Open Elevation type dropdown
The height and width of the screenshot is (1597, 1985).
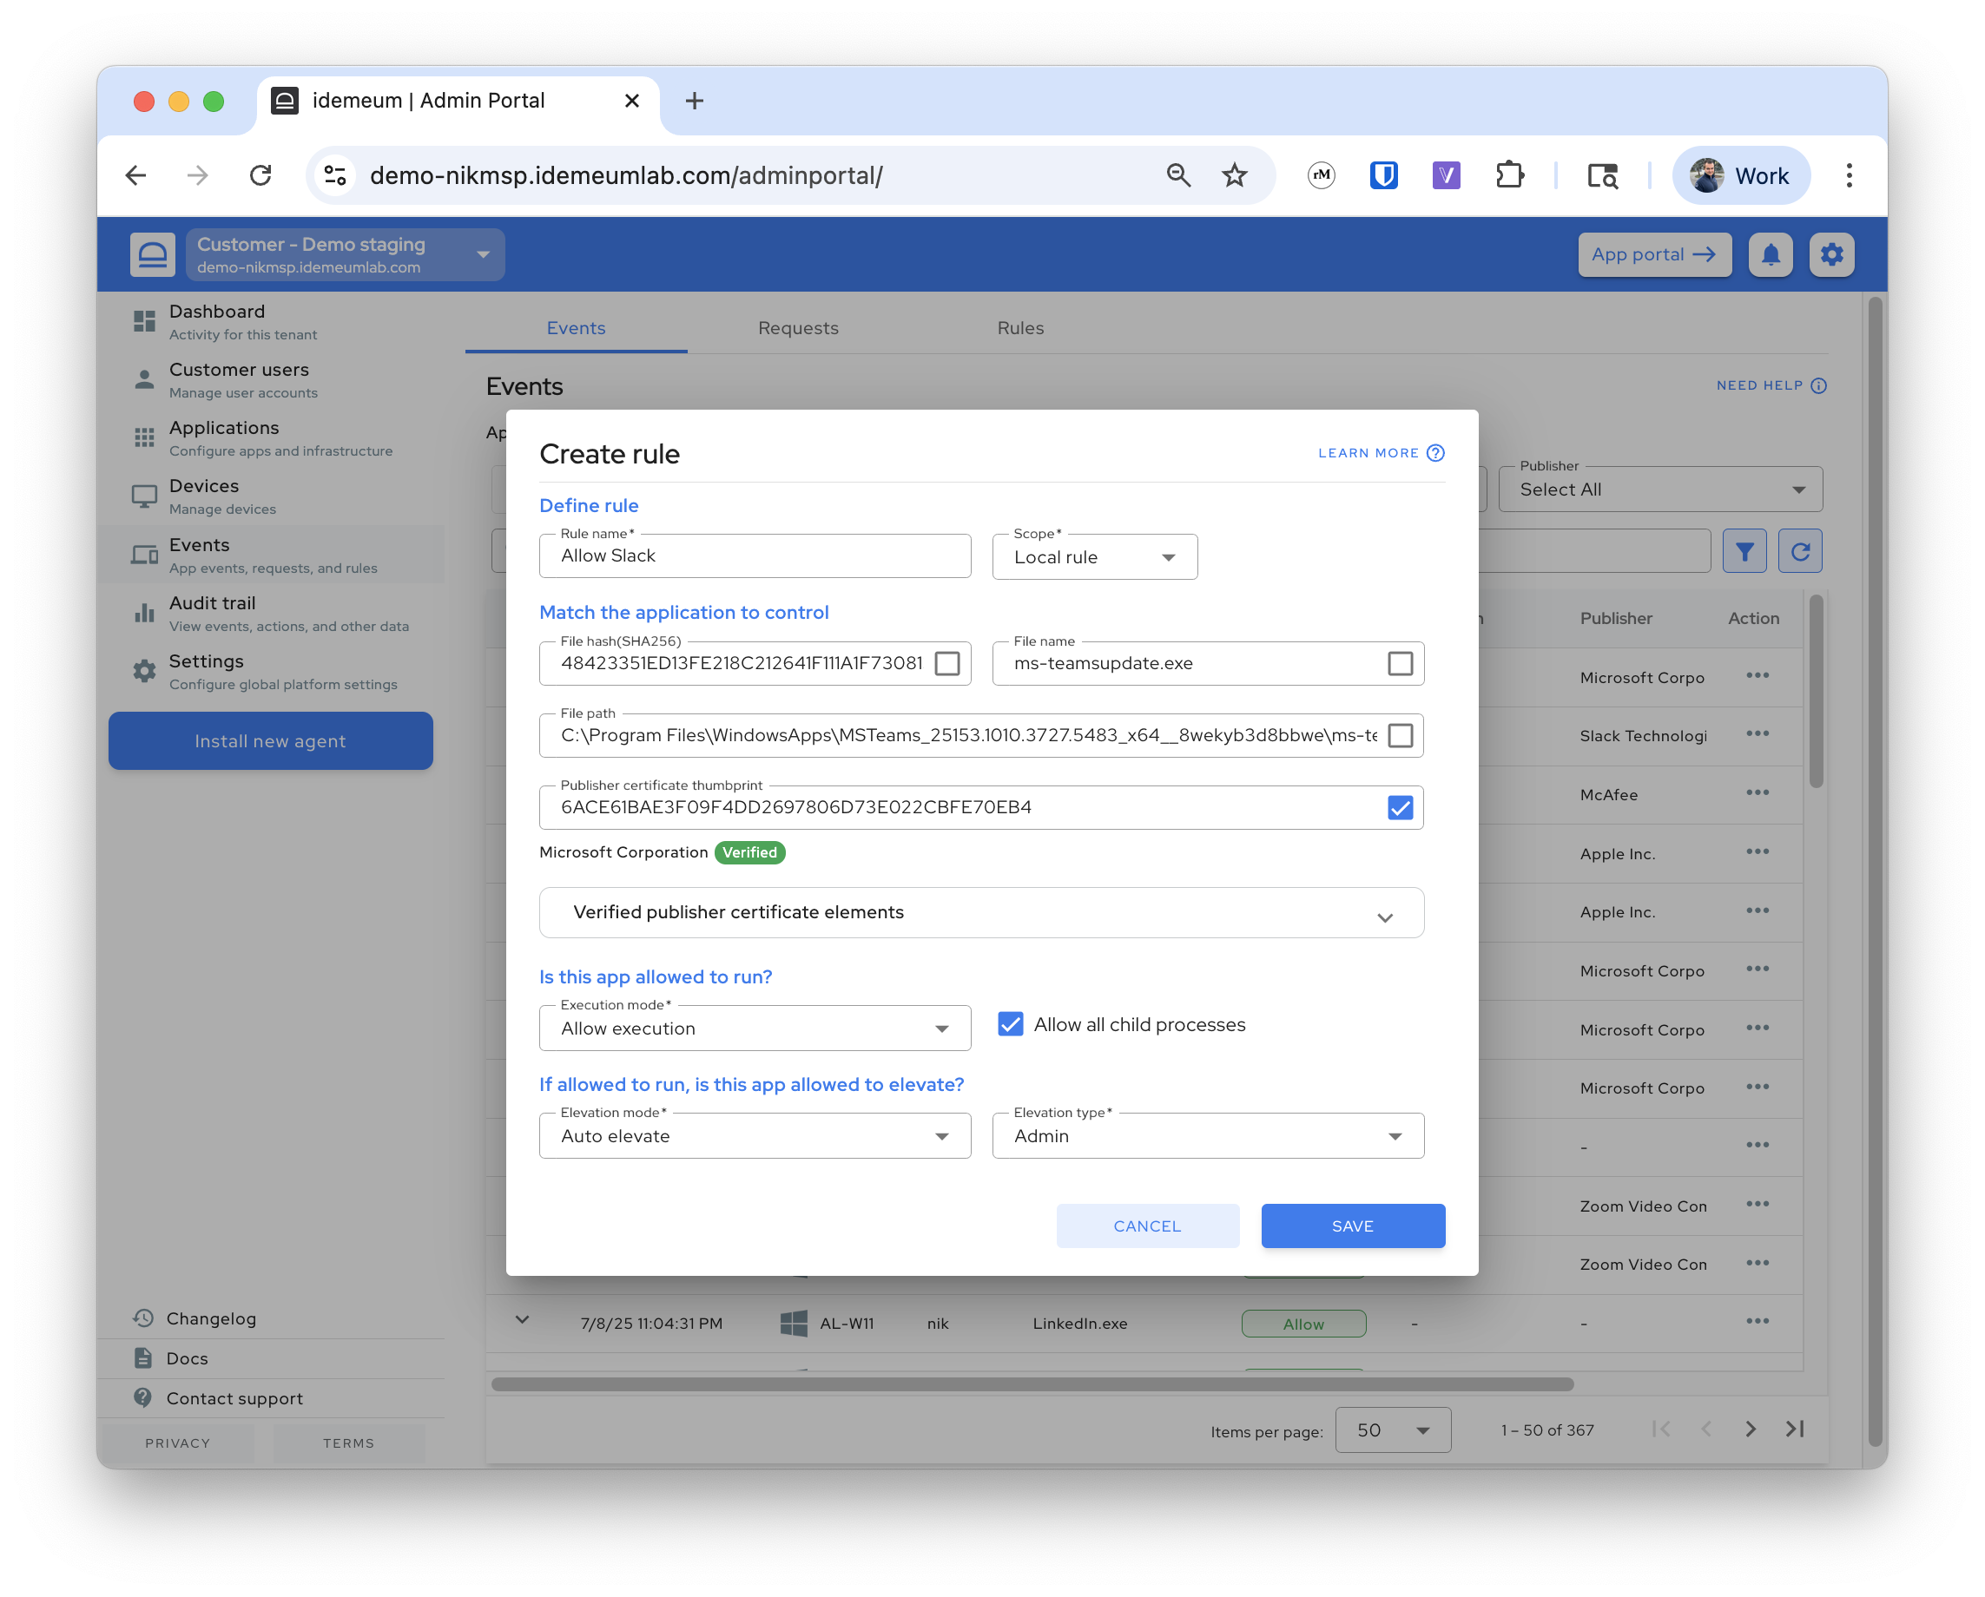click(1208, 1136)
